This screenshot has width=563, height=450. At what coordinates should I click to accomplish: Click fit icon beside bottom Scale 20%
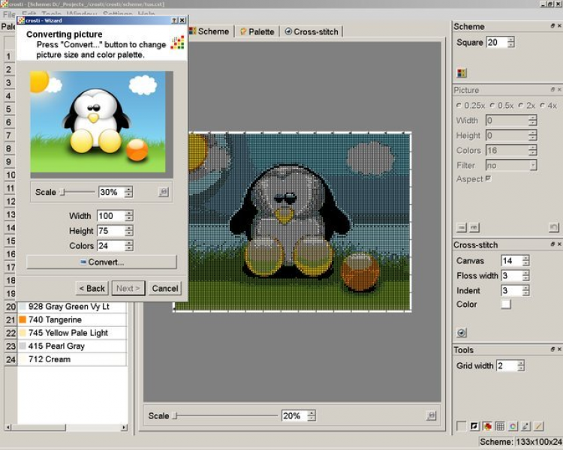pos(431,415)
